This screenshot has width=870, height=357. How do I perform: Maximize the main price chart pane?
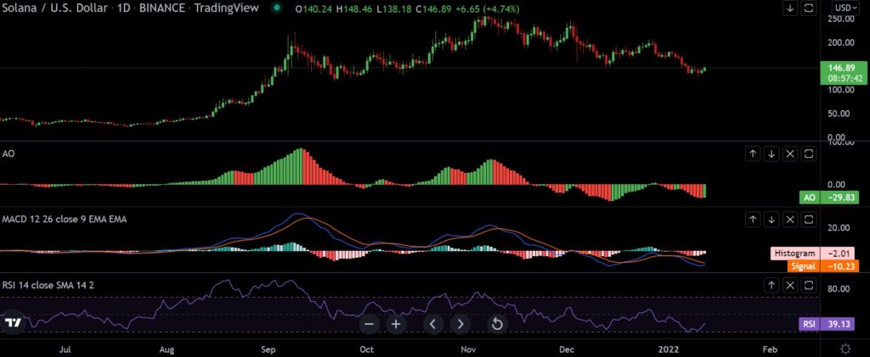coord(809,8)
